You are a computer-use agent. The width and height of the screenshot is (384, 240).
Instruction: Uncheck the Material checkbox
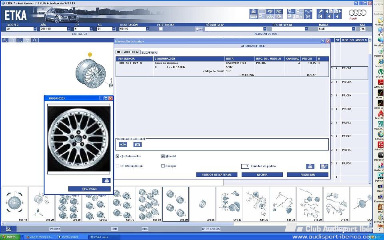[163, 156]
